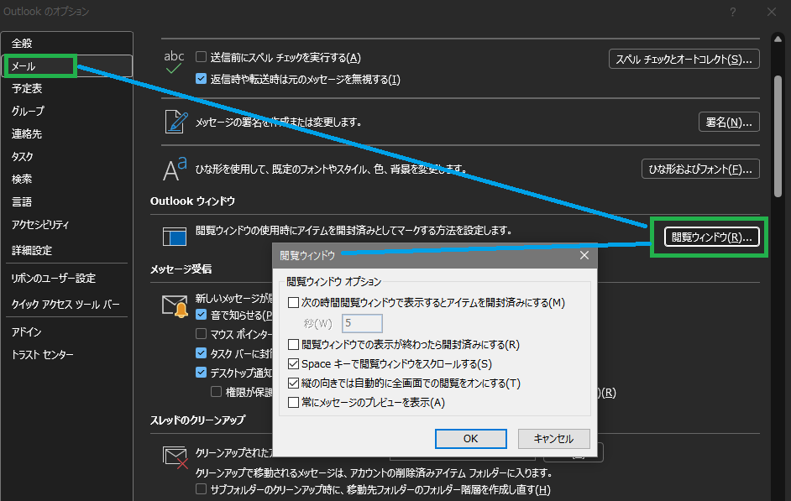Toggle the タスク バーに封筒 checkbox

coord(201,352)
